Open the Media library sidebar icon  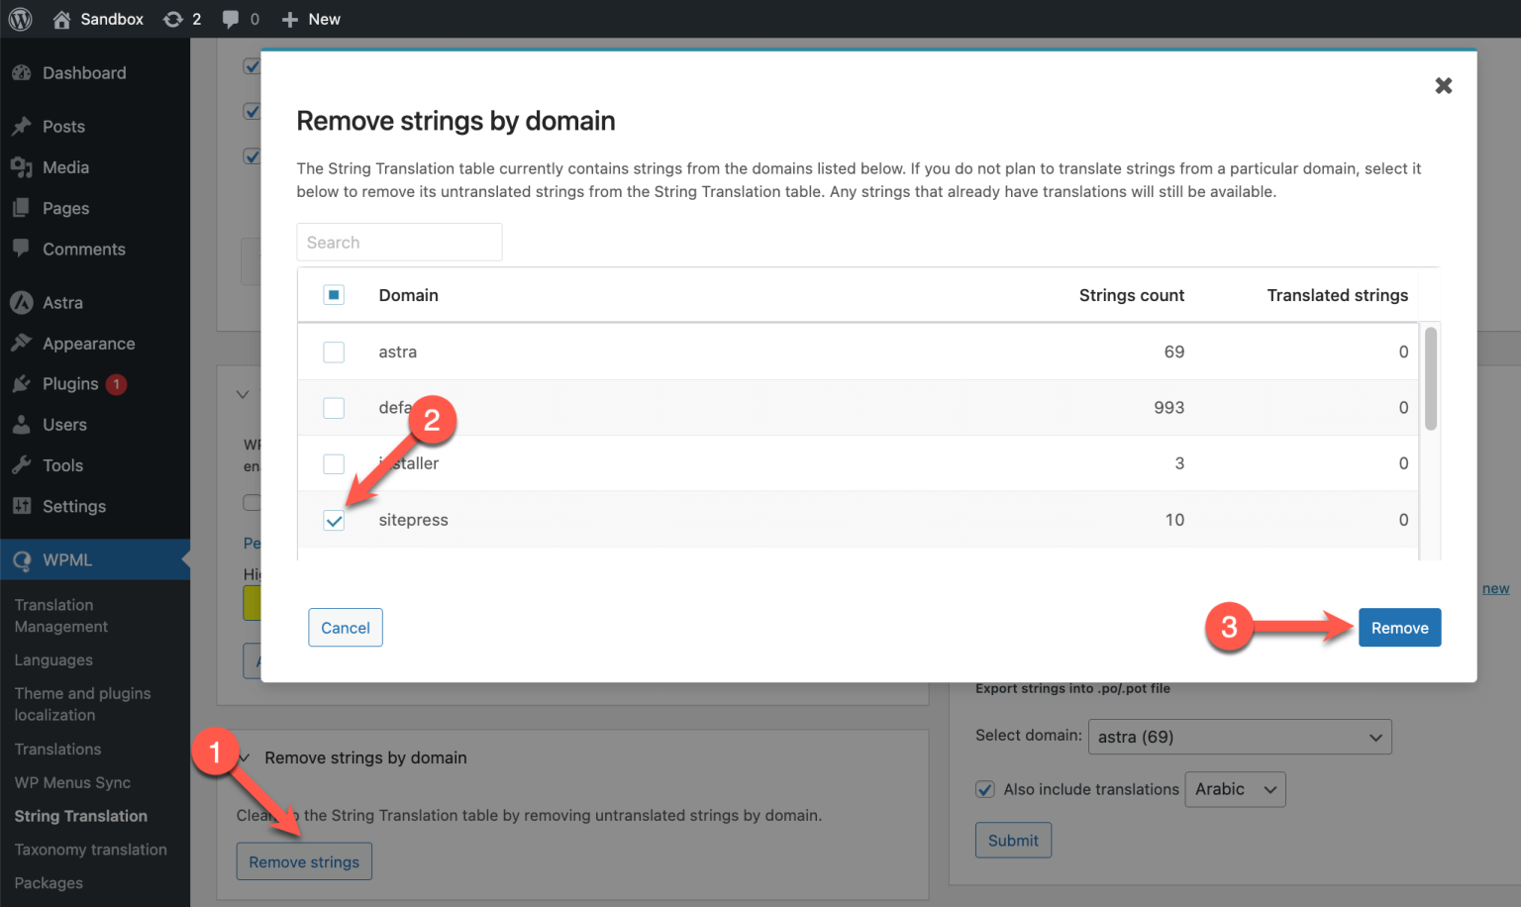(22, 167)
